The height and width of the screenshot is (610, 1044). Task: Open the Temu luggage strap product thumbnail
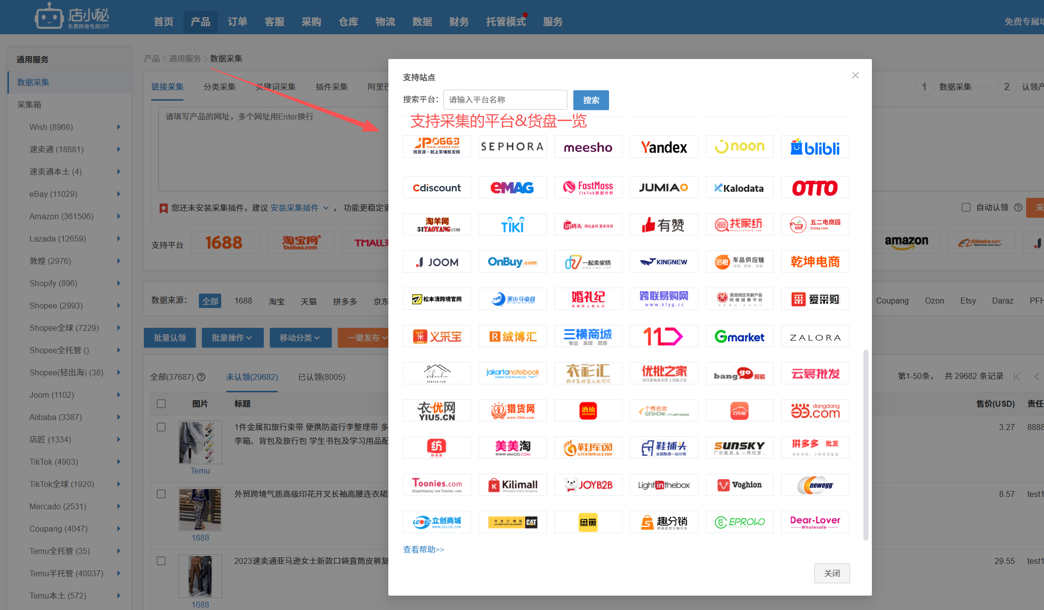(200, 442)
